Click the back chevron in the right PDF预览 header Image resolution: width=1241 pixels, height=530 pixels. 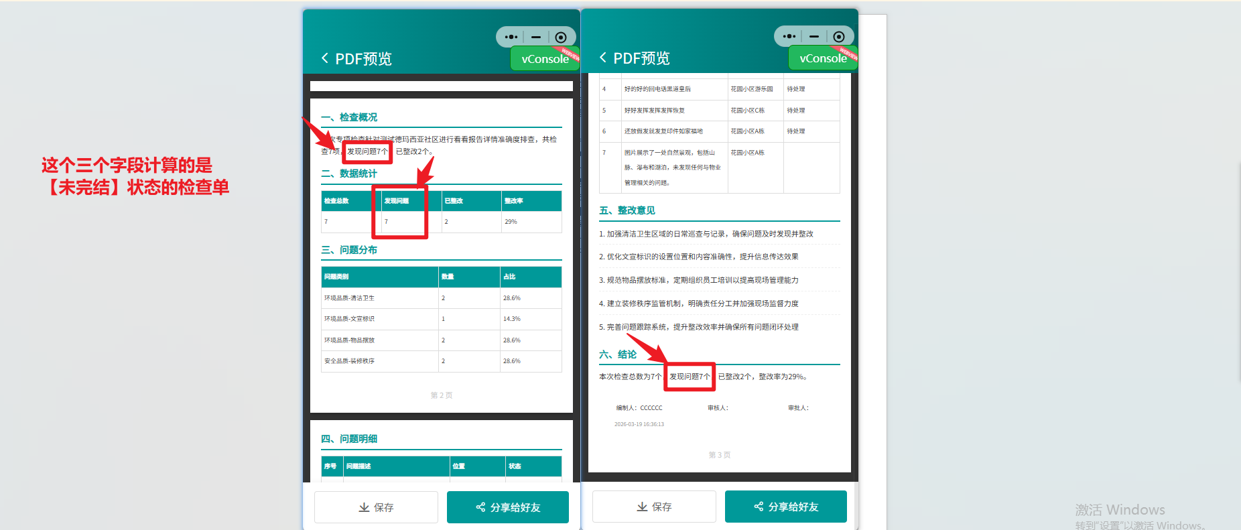[603, 58]
